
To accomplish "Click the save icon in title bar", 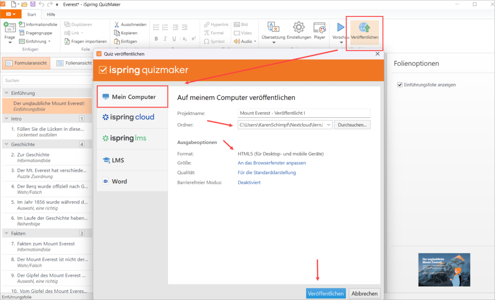I will (x=33, y=4).
